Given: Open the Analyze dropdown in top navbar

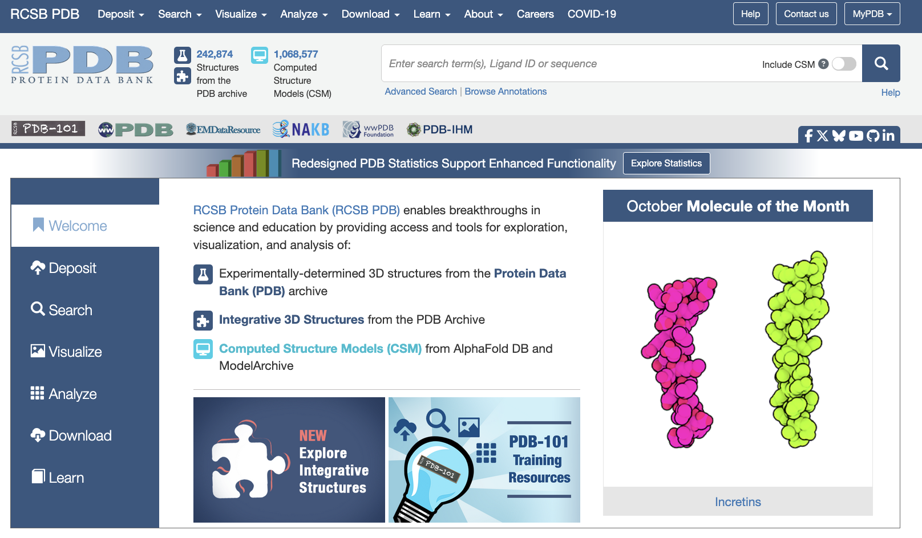Looking at the screenshot, I should click(x=304, y=14).
